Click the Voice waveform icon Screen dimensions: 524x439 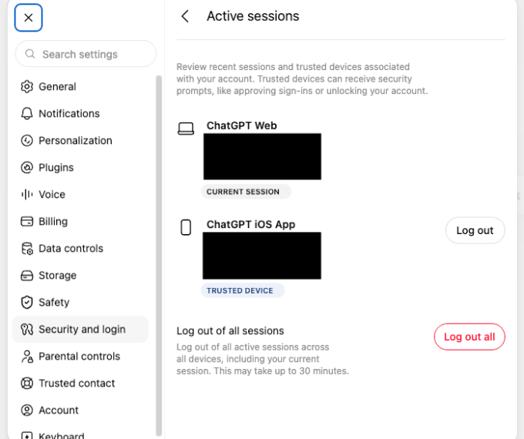click(x=27, y=194)
